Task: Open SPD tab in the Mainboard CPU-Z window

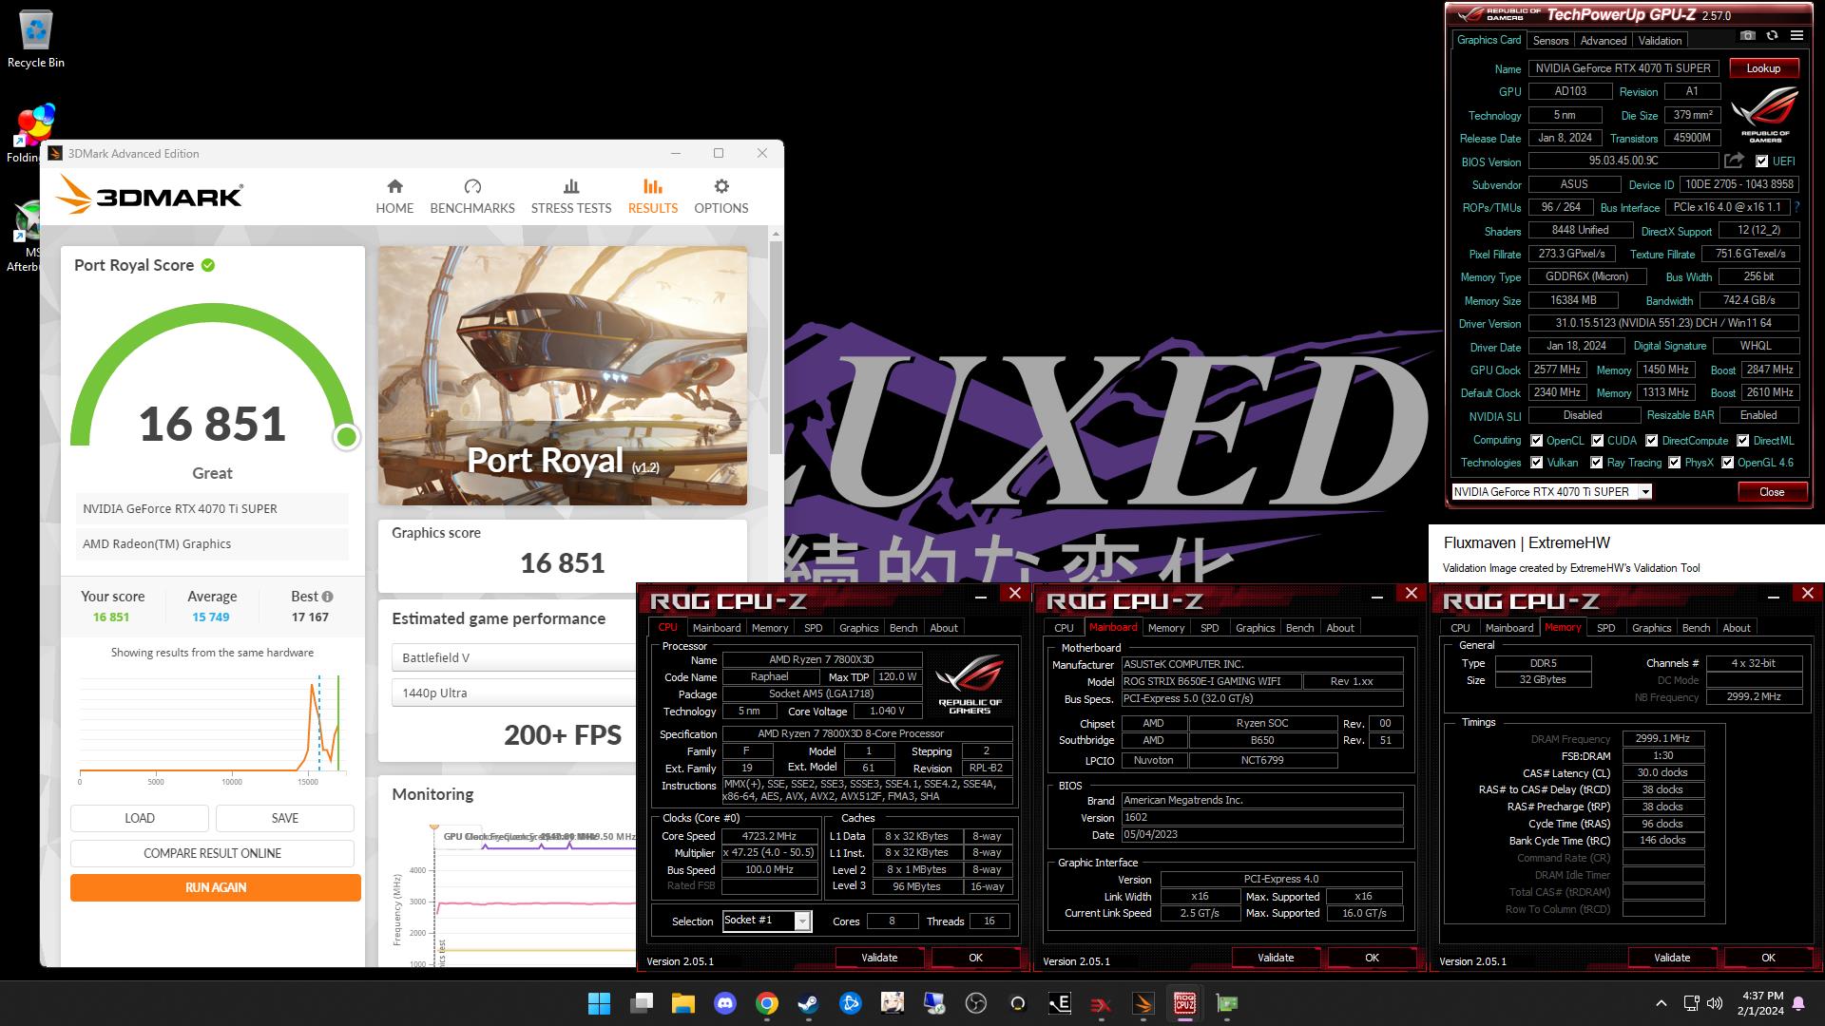Action: 1209,628
